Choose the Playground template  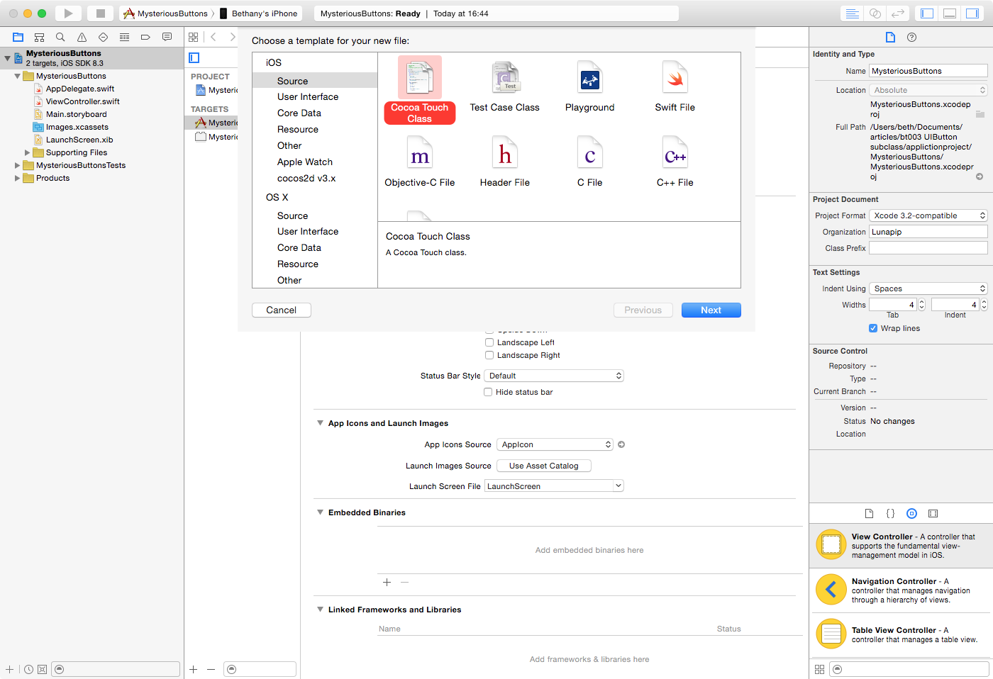coord(590,87)
